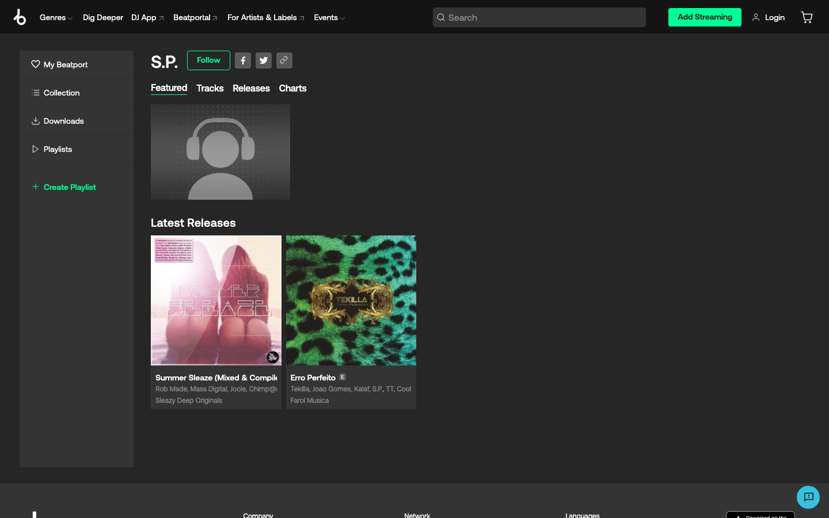Open the S.P. artist placeholder image
Image resolution: width=829 pixels, height=518 pixels.
[220, 152]
